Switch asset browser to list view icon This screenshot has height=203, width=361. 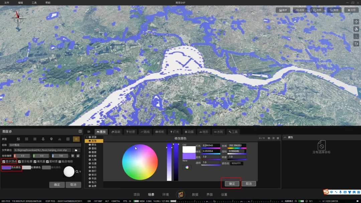273,138
